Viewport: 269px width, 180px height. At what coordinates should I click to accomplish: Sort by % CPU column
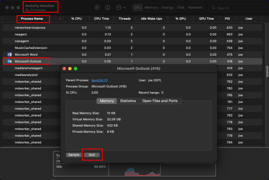pyautogui.click(x=76, y=19)
